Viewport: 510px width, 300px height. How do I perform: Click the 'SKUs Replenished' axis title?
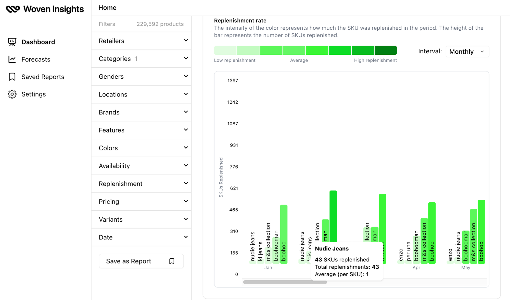[221, 177]
